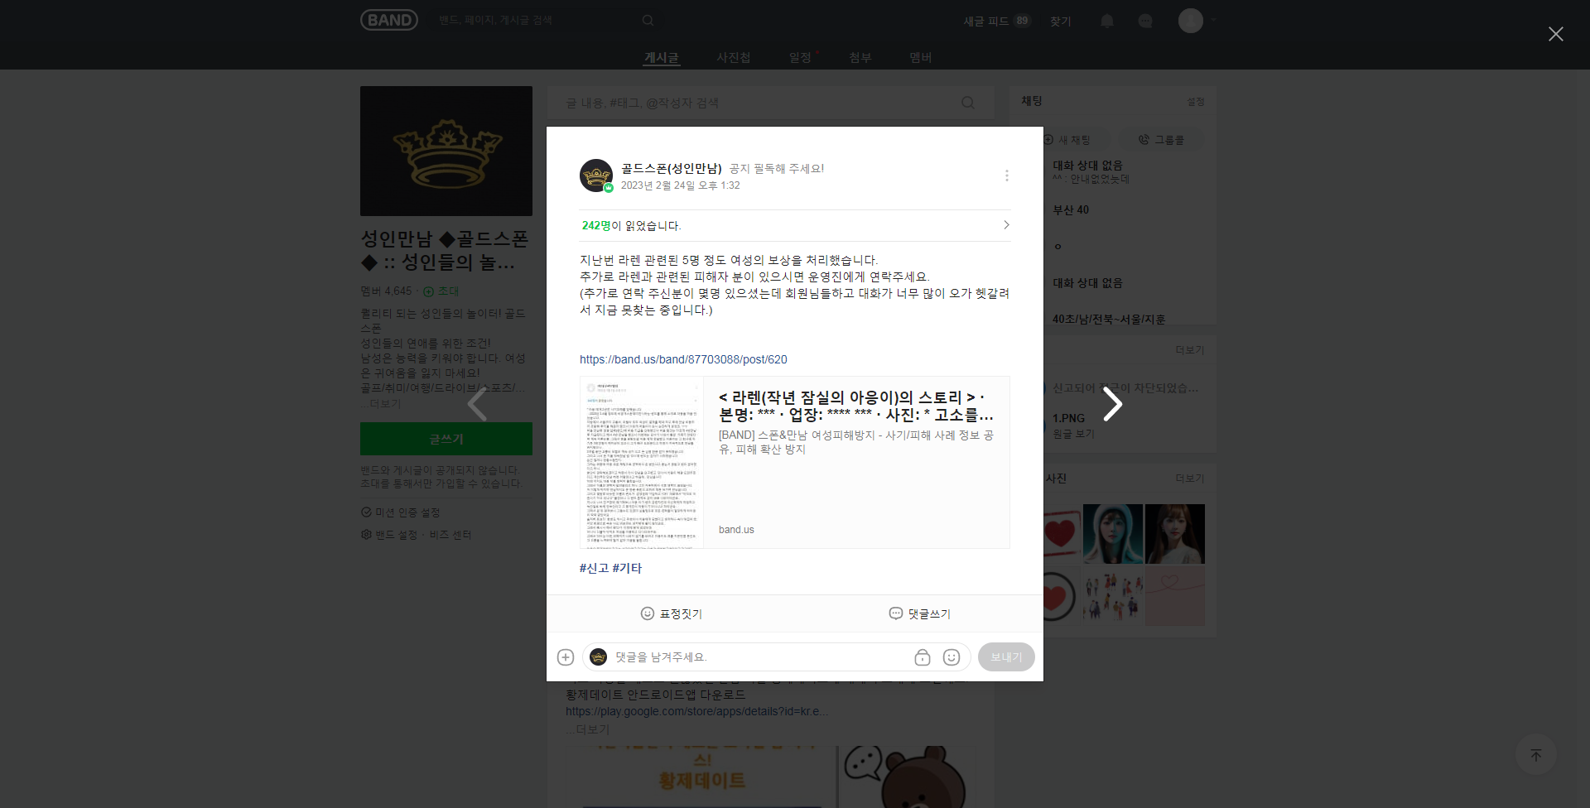
Task: Click the 표정짓기 reaction button
Action: [671, 613]
